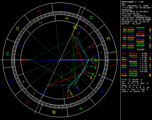This screenshot has width=152, height=120.
Task: Click the Virgo zodiac glyph
Action: (54, 112)
